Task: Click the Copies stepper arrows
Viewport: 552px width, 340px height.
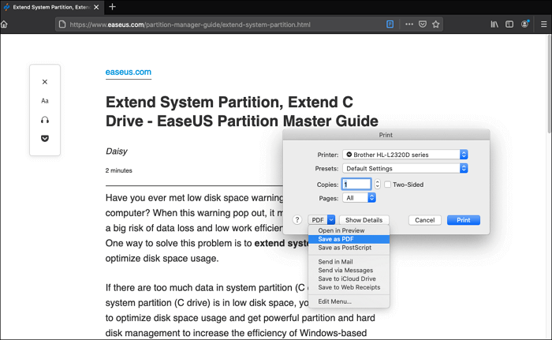Action: pos(378,185)
